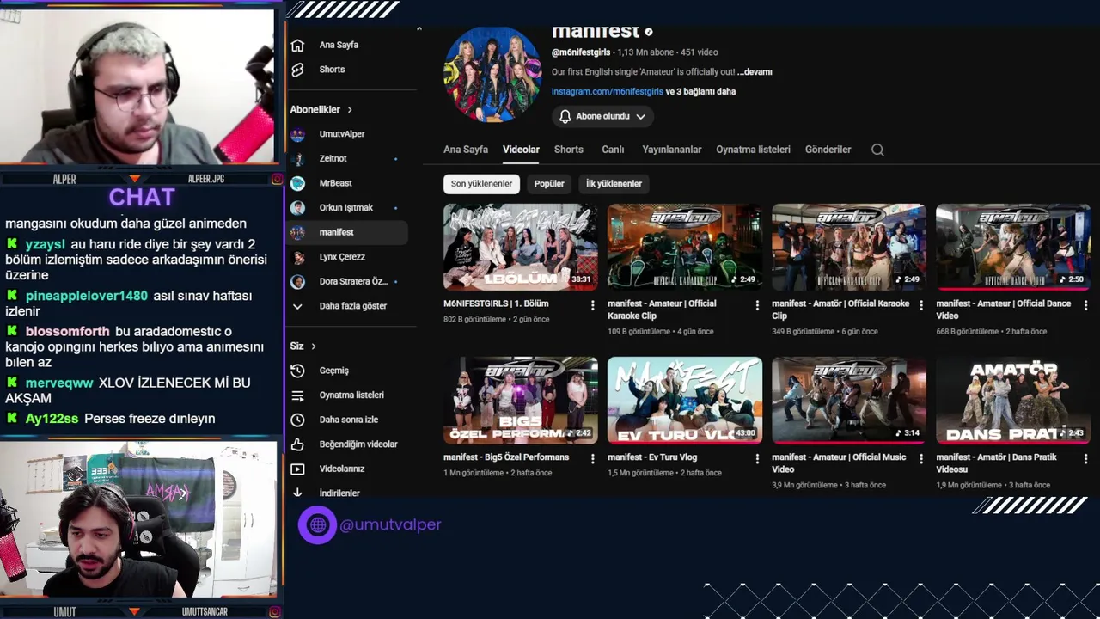Open manifest - Ev Turu Vlog title
1100x619 pixels.
(652, 457)
